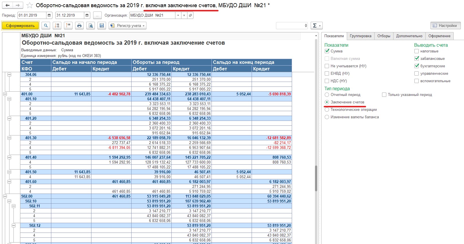Open the search magnifier tool in toolbar
464x244 pixels.
coord(46,26)
